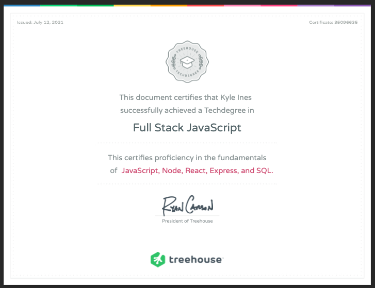Select the 'Certificate: 35096635' number text
Image resolution: width=375 pixels, height=288 pixels.
pos(333,22)
